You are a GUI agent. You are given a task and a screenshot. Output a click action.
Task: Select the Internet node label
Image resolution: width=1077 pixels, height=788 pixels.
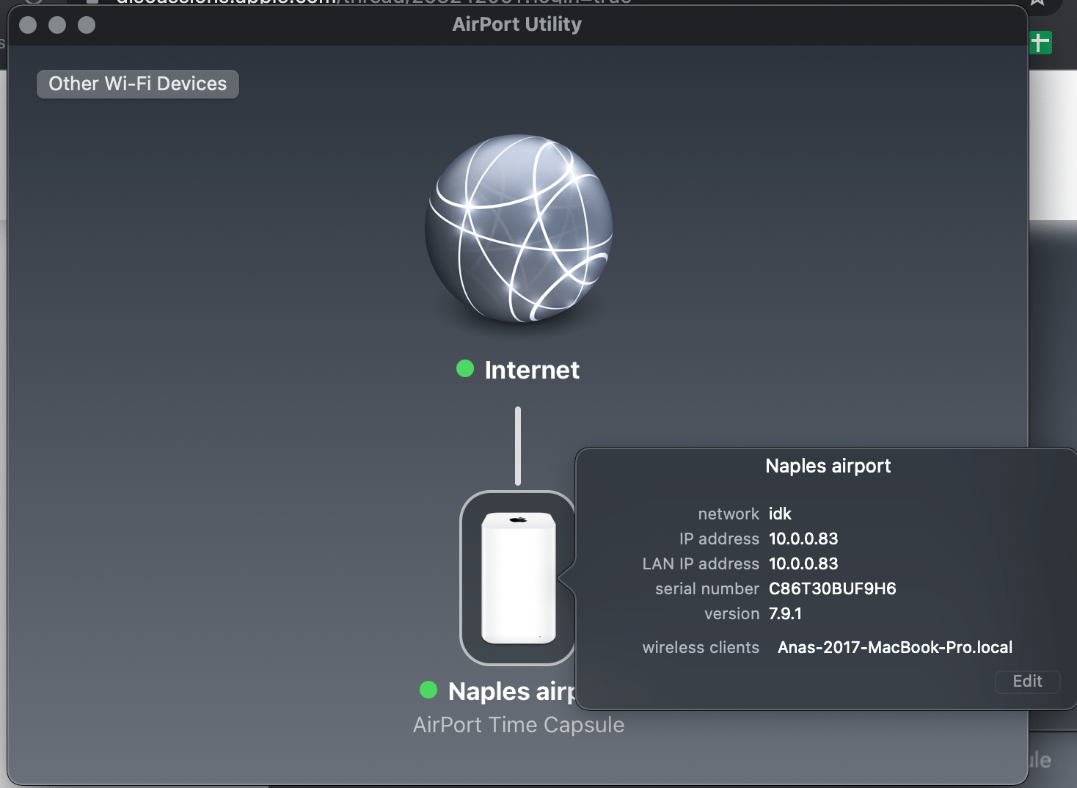(x=531, y=370)
